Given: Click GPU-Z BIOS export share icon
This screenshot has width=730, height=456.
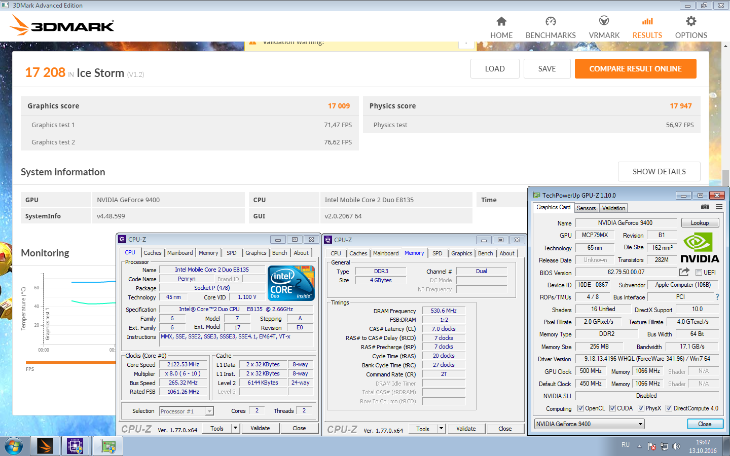Looking at the screenshot, I should pyautogui.click(x=684, y=272).
